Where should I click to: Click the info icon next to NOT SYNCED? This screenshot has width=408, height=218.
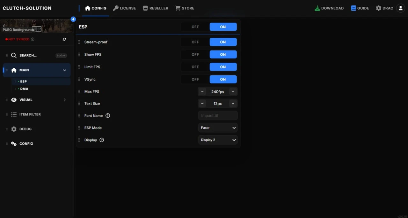point(33,39)
